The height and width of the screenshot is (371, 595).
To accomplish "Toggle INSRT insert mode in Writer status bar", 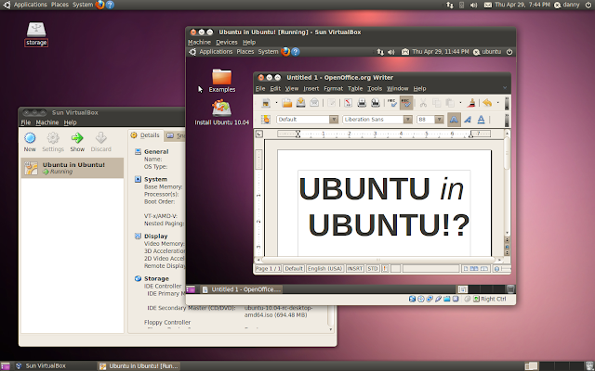I will 355,268.
